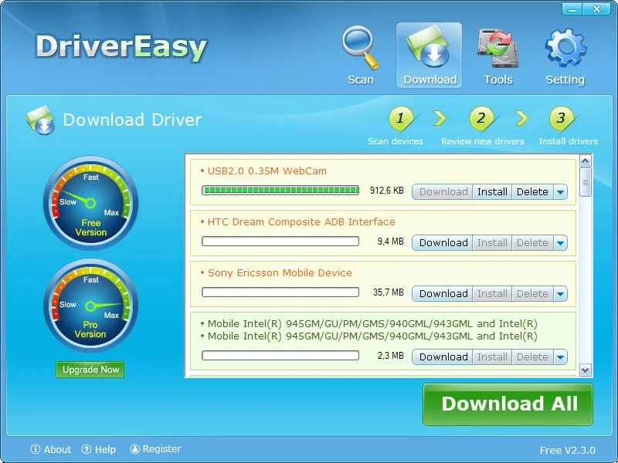Switch to the Setting tab label
This screenshot has width=618, height=463.
[565, 79]
